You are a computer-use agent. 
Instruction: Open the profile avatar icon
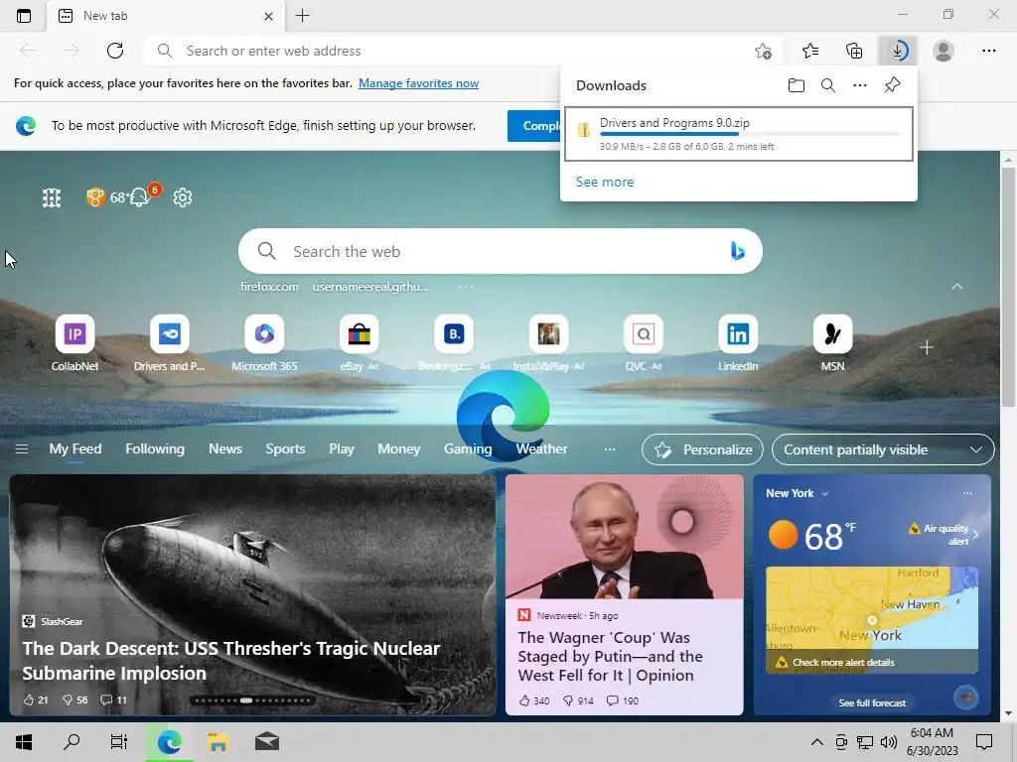tap(944, 51)
